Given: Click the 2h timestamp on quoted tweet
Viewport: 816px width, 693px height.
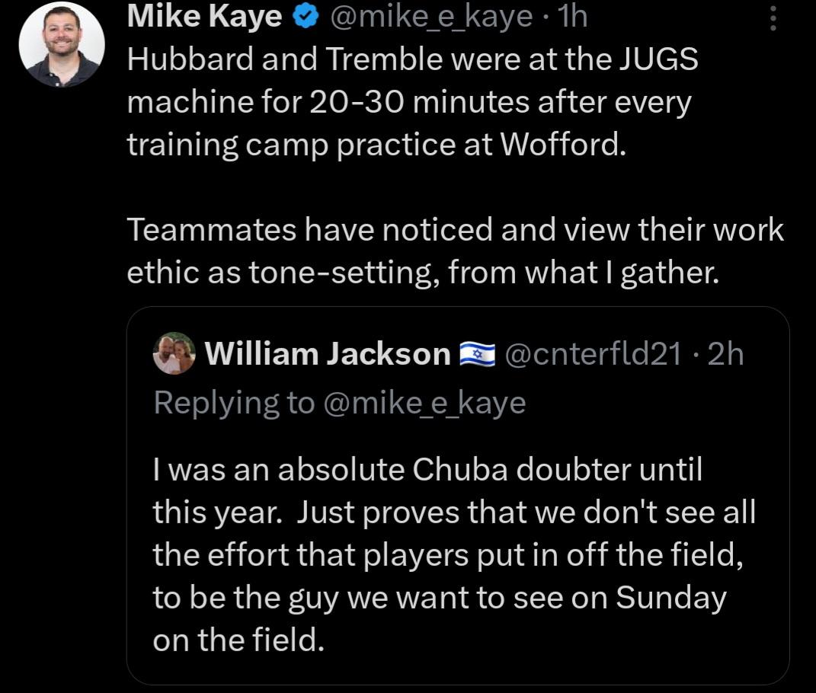Looking at the screenshot, I should pos(725,354).
